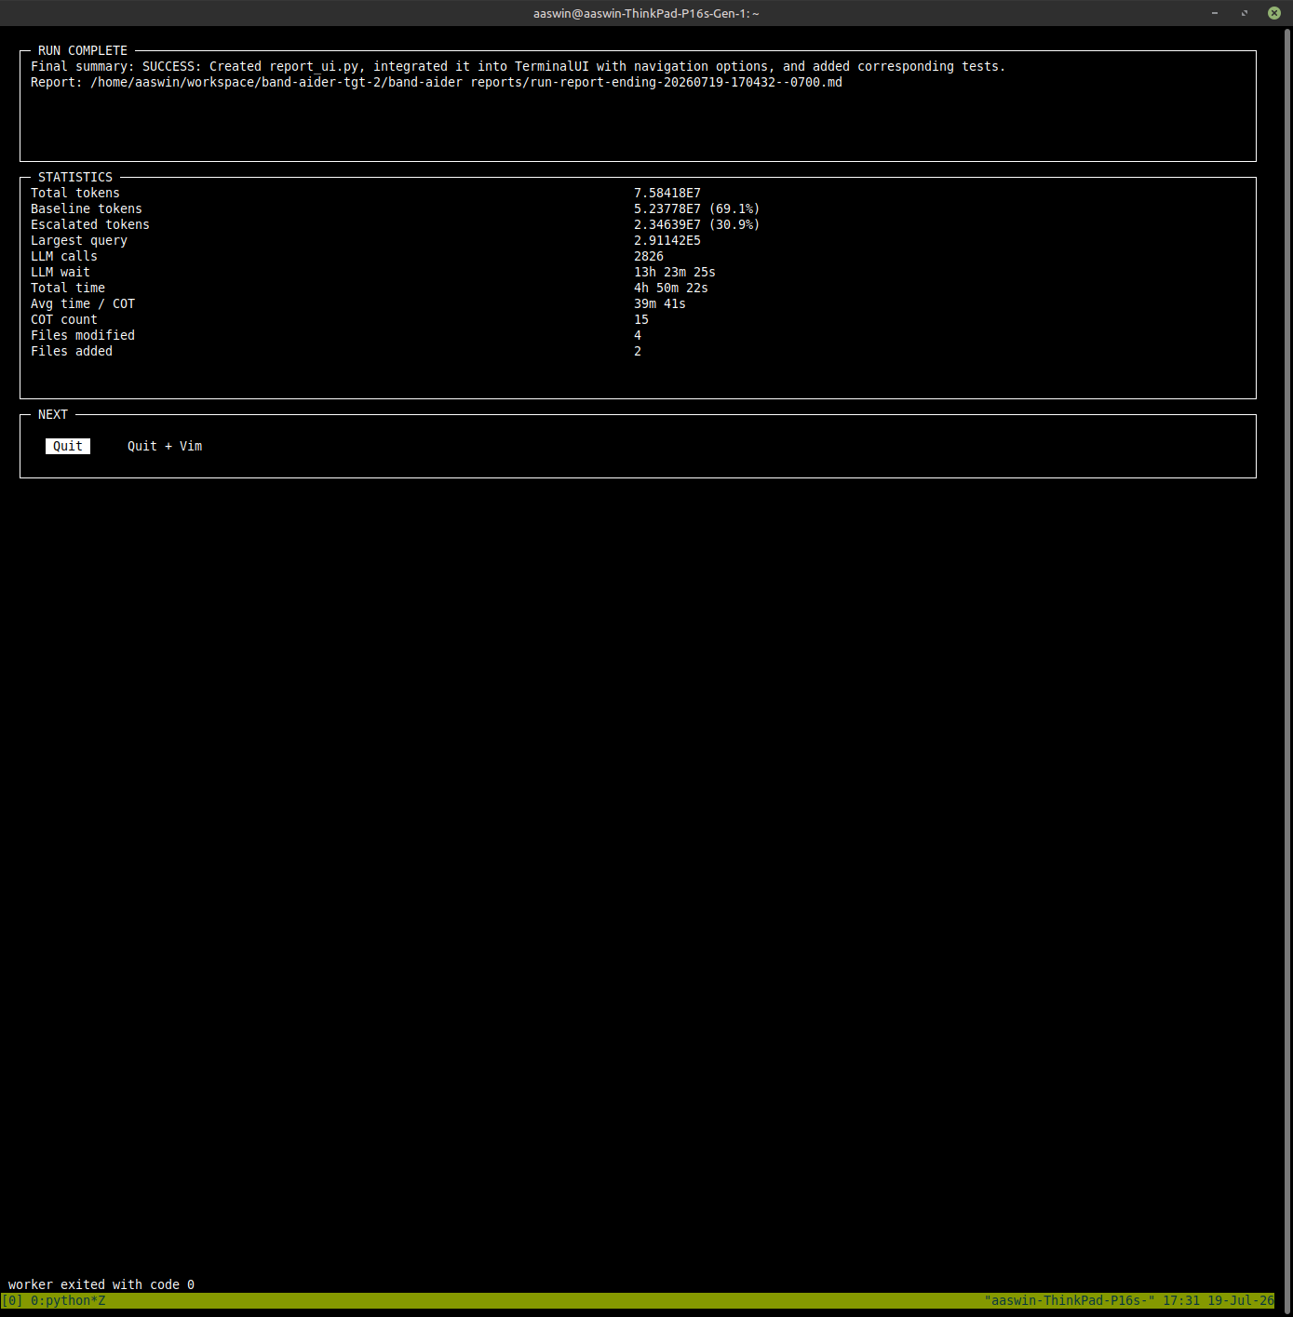The height and width of the screenshot is (1317, 1293).
Task: Click the Files added label
Action: [x=72, y=351]
